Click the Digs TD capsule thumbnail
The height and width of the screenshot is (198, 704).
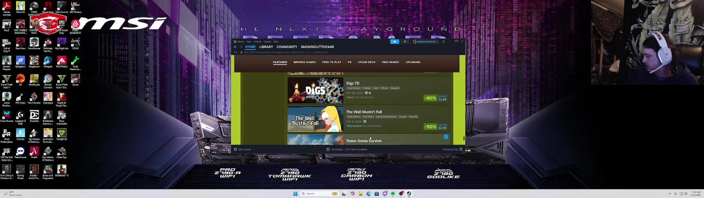315,90
